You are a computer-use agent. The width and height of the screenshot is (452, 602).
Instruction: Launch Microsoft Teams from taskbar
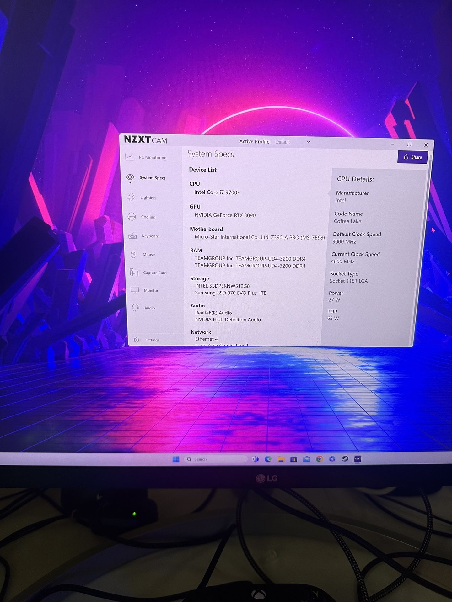256,459
